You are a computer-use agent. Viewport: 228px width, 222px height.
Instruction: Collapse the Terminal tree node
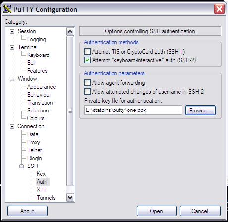click(x=12, y=47)
